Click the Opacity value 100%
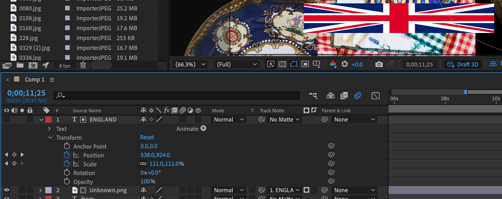This screenshot has height=199, width=502. 148,181
